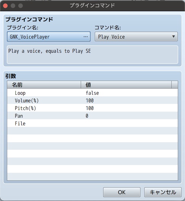Click the OK button
185x201 pixels.
(122, 192)
